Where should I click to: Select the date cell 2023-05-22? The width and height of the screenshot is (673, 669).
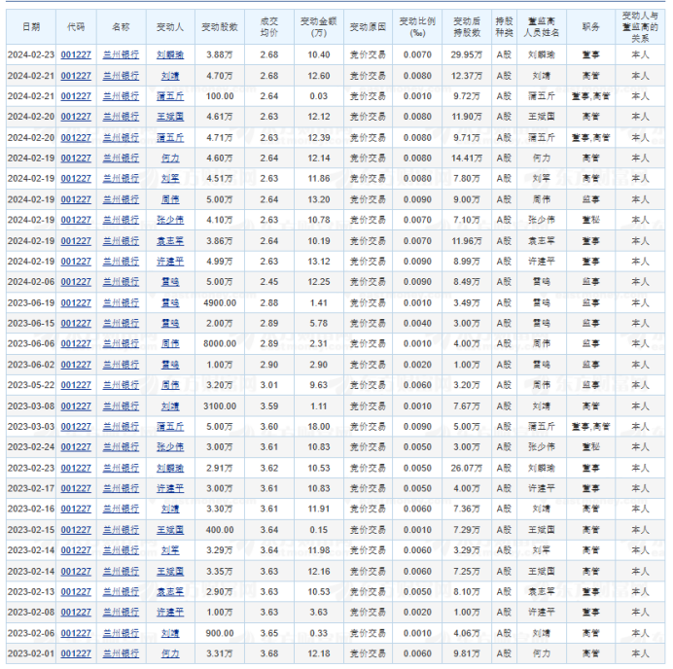[31, 385]
